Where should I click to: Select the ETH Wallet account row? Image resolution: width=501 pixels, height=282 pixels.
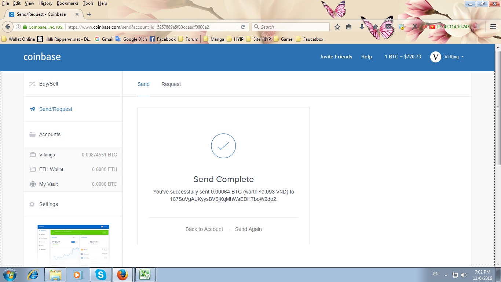tap(73, 169)
